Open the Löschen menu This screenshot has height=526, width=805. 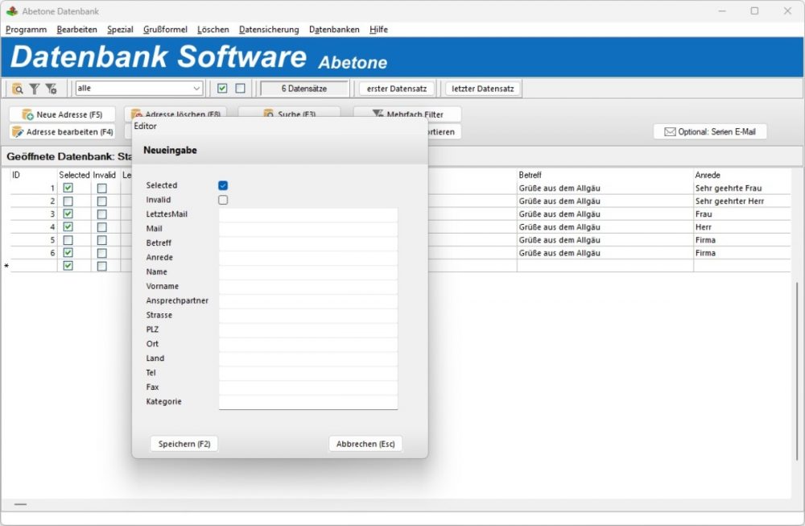pyautogui.click(x=213, y=29)
